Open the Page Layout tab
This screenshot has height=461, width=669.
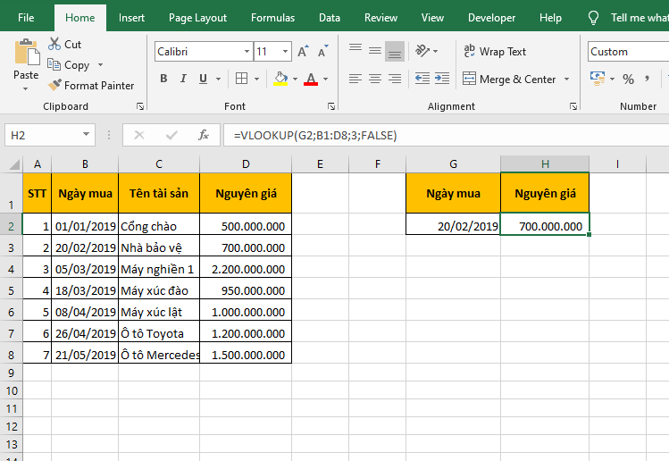click(x=197, y=18)
